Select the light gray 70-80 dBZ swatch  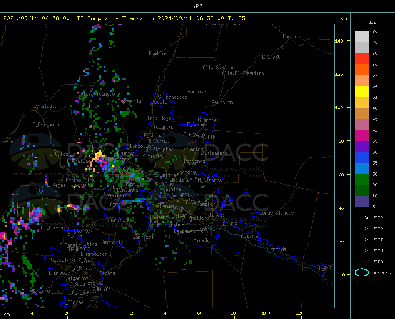click(x=362, y=37)
